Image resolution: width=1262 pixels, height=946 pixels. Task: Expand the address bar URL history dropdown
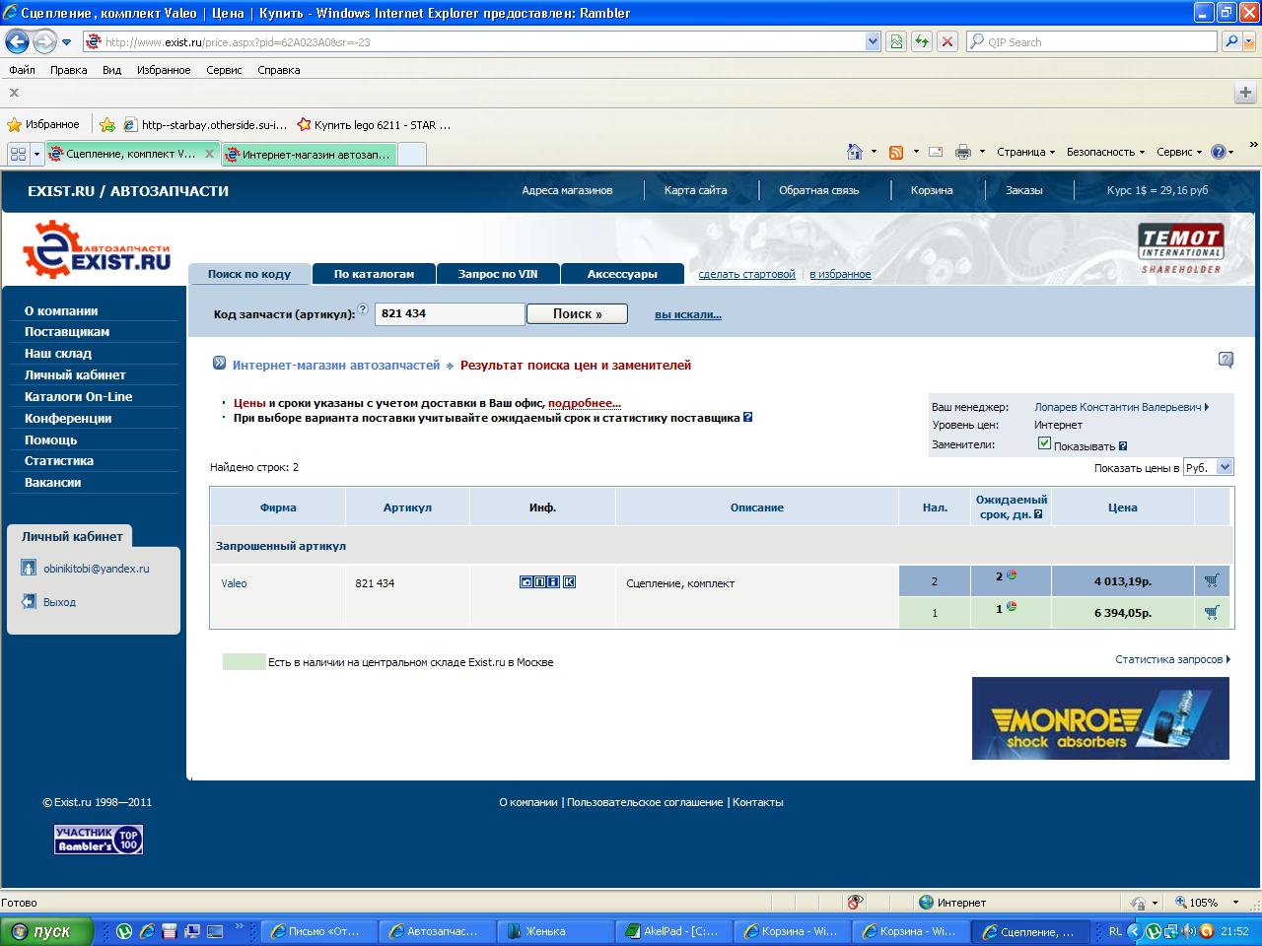[x=873, y=41]
